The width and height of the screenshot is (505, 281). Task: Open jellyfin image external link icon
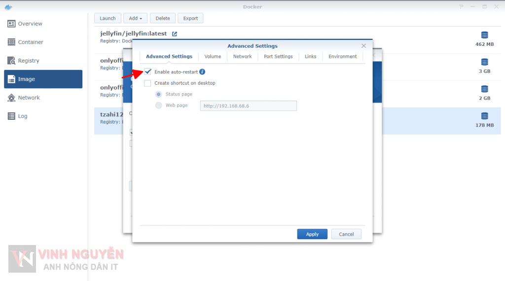pyautogui.click(x=174, y=34)
